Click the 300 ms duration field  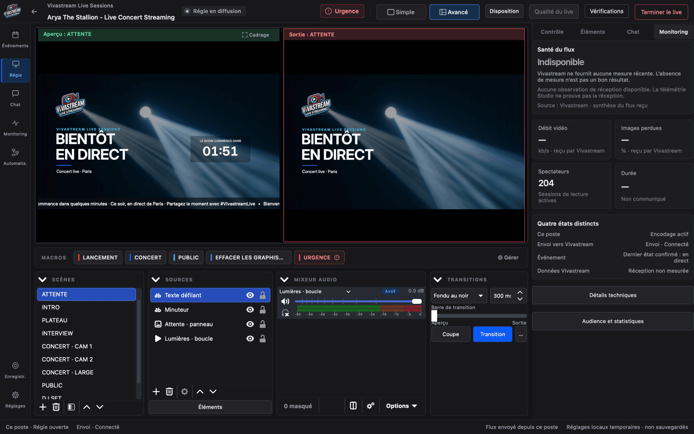[503, 296]
